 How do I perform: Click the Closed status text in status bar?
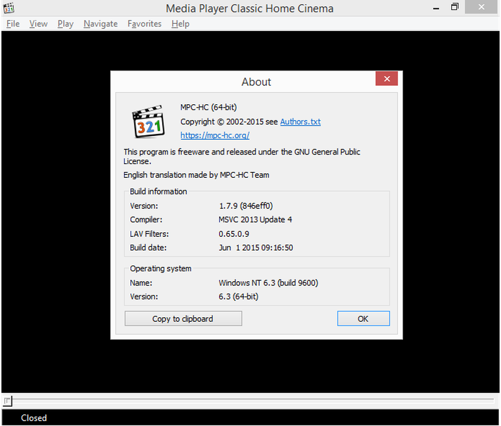(34, 418)
